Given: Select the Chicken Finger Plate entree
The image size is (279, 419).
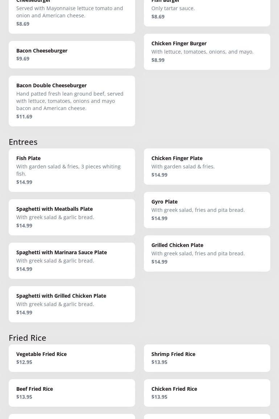Looking at the screenshot, I should [x=207, y=166].
